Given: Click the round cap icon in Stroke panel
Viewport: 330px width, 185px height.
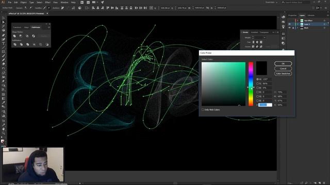Looking at the screenshot, I should click(x=257, y=42).
